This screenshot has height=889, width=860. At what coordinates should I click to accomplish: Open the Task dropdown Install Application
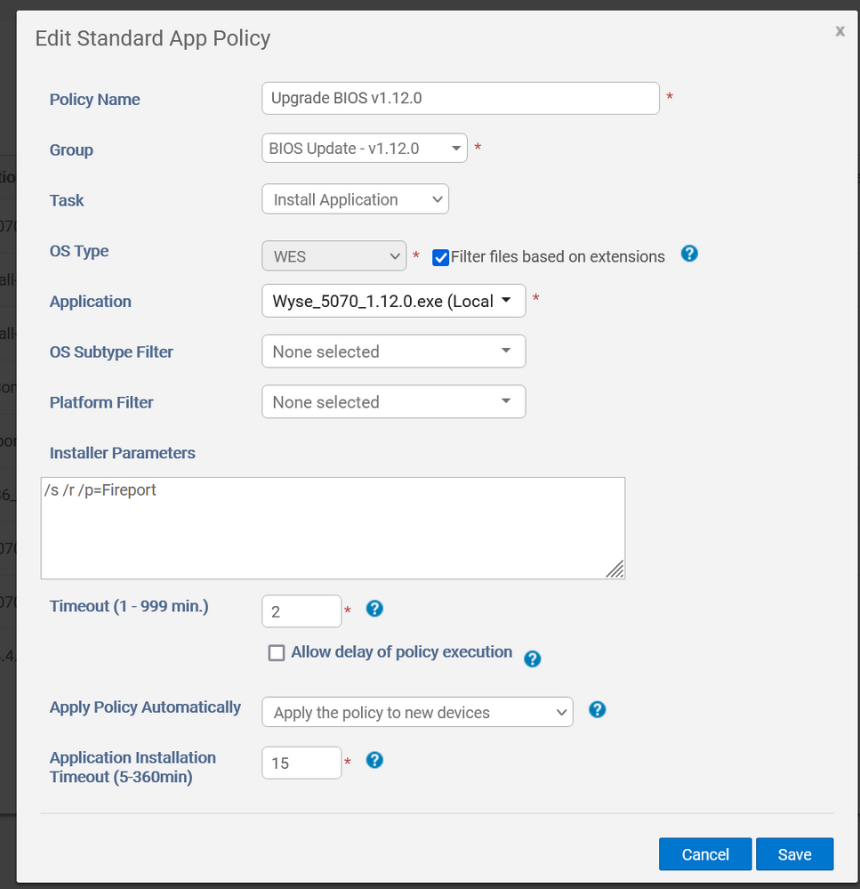[355, 199]
